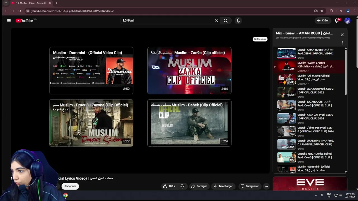Click the address bar URL
This screenshot has width=358, height=201.
tap(72, 11)
